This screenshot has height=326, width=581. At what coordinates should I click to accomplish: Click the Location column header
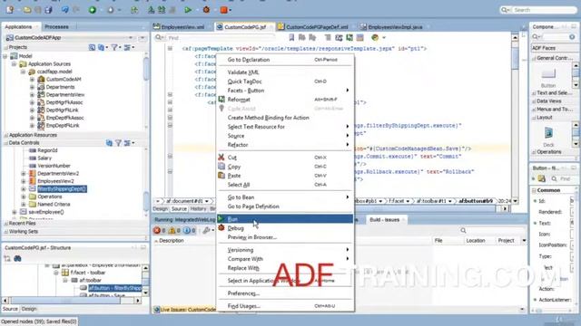tap(476, 240)
